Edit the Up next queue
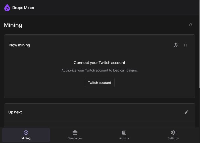This screenshot has height=143, width=200. 186,112
